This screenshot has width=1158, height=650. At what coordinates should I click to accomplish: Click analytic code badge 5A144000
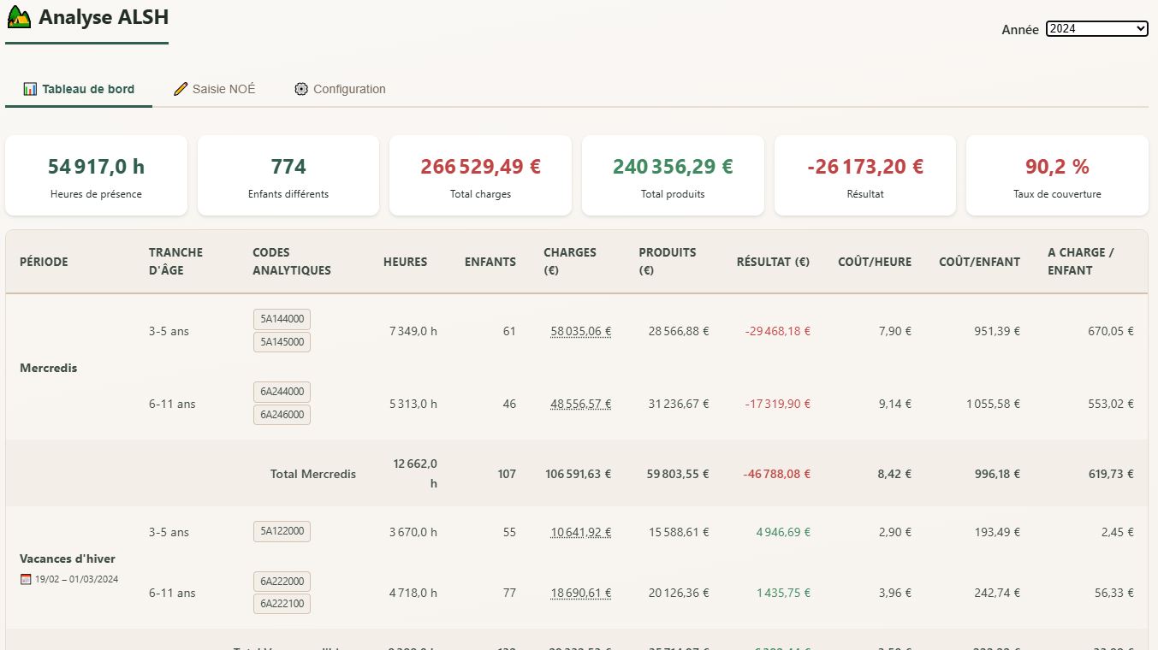coord(282,319)
